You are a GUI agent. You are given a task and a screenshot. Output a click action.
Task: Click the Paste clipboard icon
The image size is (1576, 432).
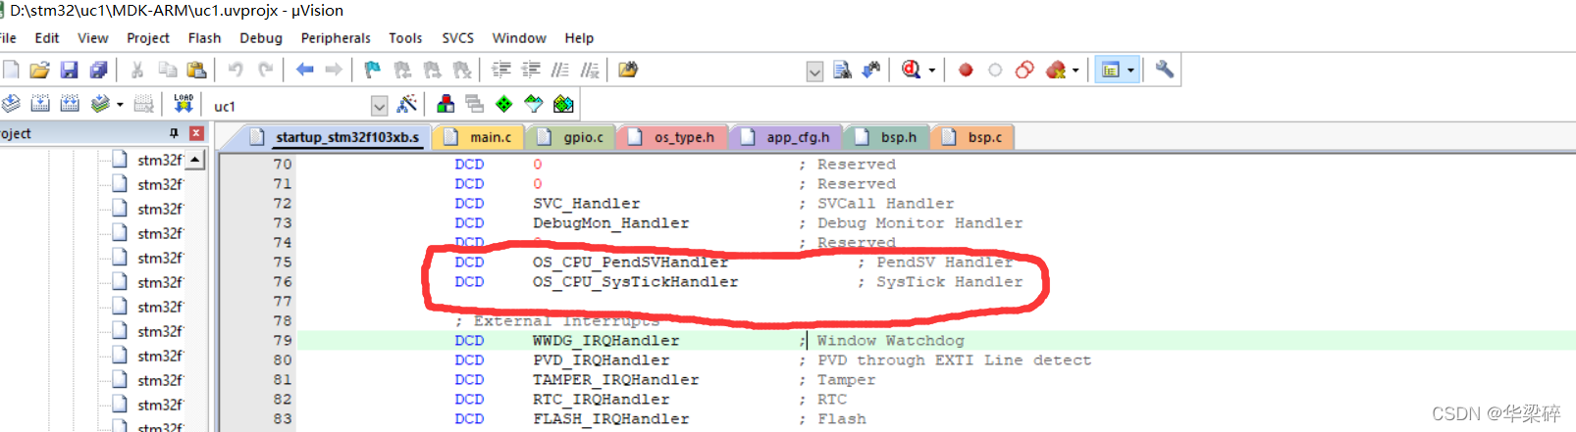coord(196,70)
